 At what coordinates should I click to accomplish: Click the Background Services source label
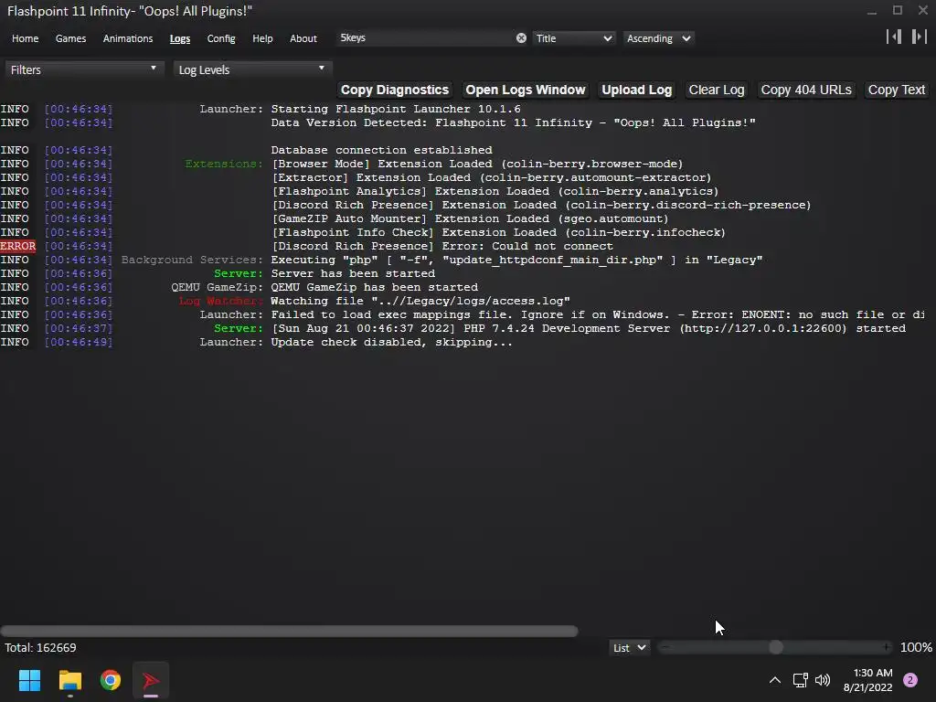(x=192, y=260)
